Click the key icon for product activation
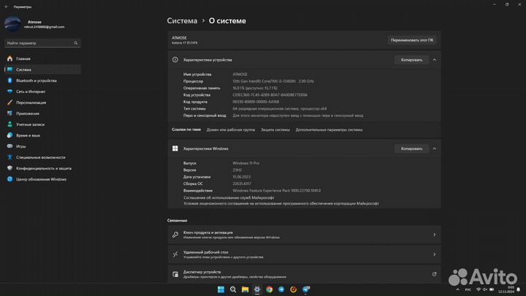The image size is (526, 296). [x=175, y=235]
